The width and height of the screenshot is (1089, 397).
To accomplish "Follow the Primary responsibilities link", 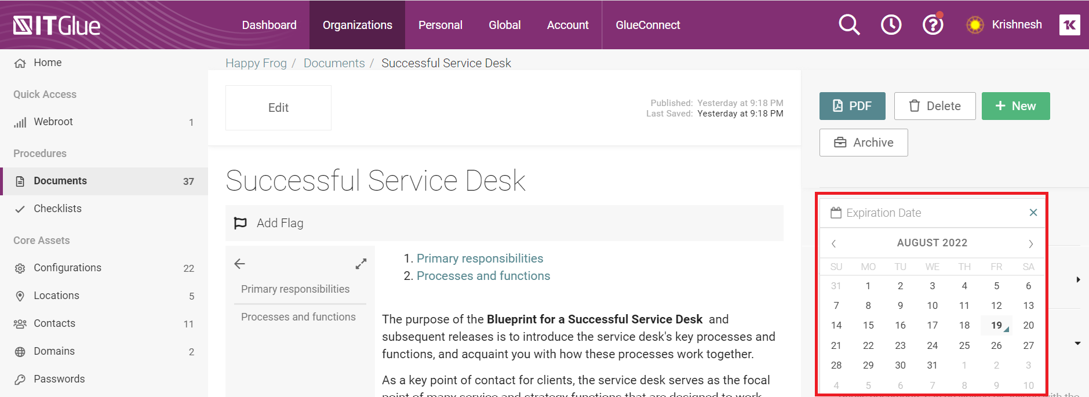I will pyautogui.click(x=480, y=258).
